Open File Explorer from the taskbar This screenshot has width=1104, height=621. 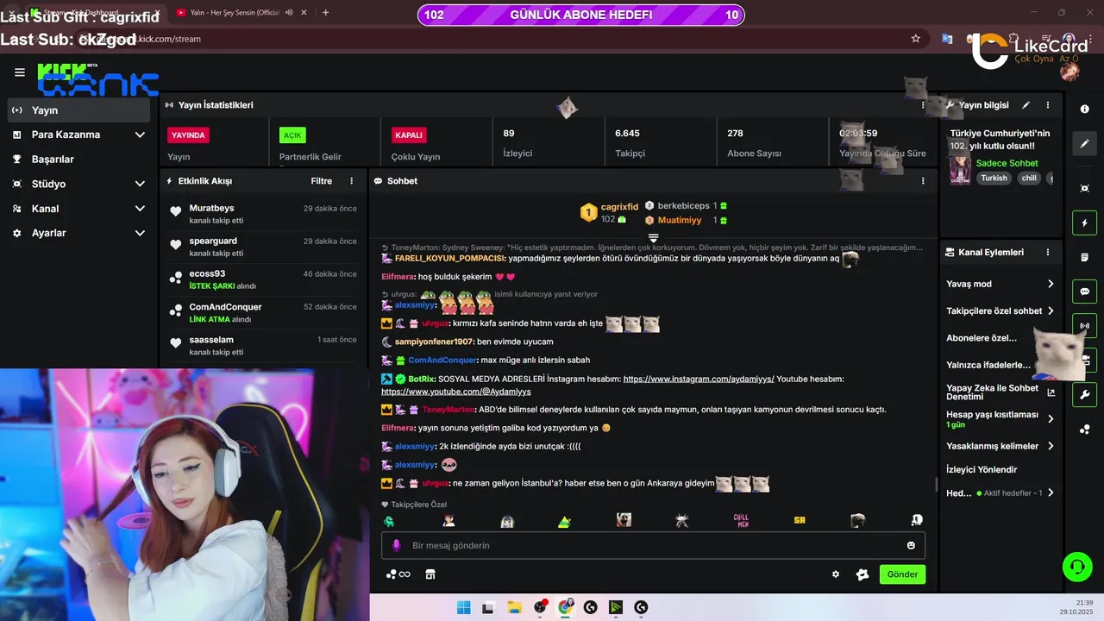(513, 607)
